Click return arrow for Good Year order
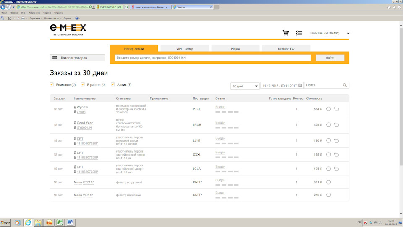The image size is (403, 227). point(336,125)
